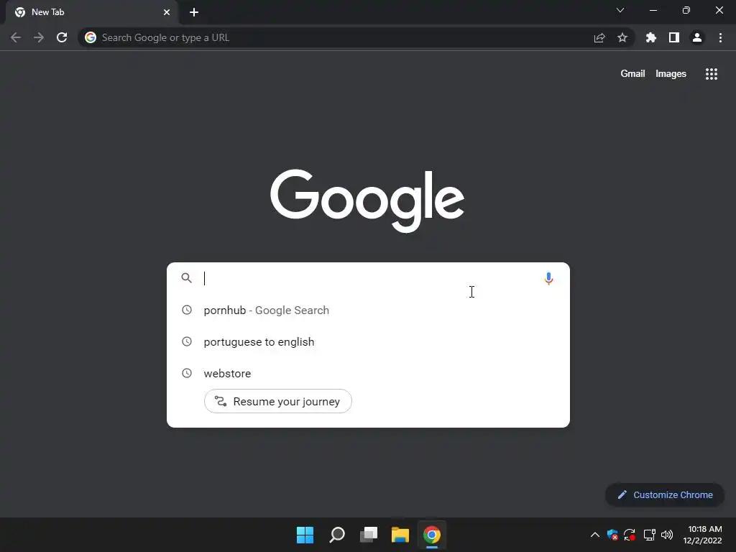Viewport: 736px width, 552px height.
Task: Open Windows Security tray icon
Action: click(x=612, y=535)
